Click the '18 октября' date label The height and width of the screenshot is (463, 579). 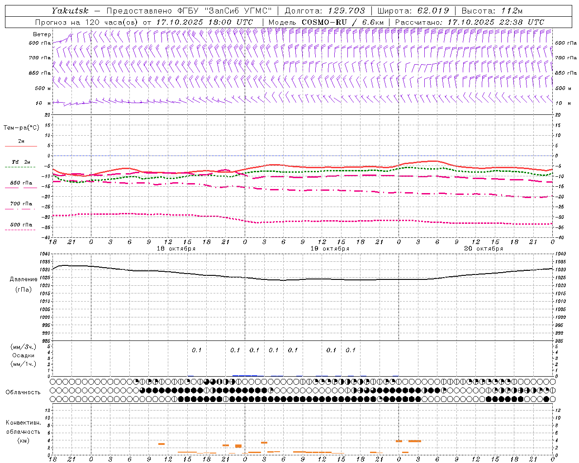(176, 249)
